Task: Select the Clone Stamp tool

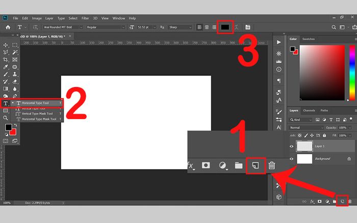Action: tap(15, 74)
